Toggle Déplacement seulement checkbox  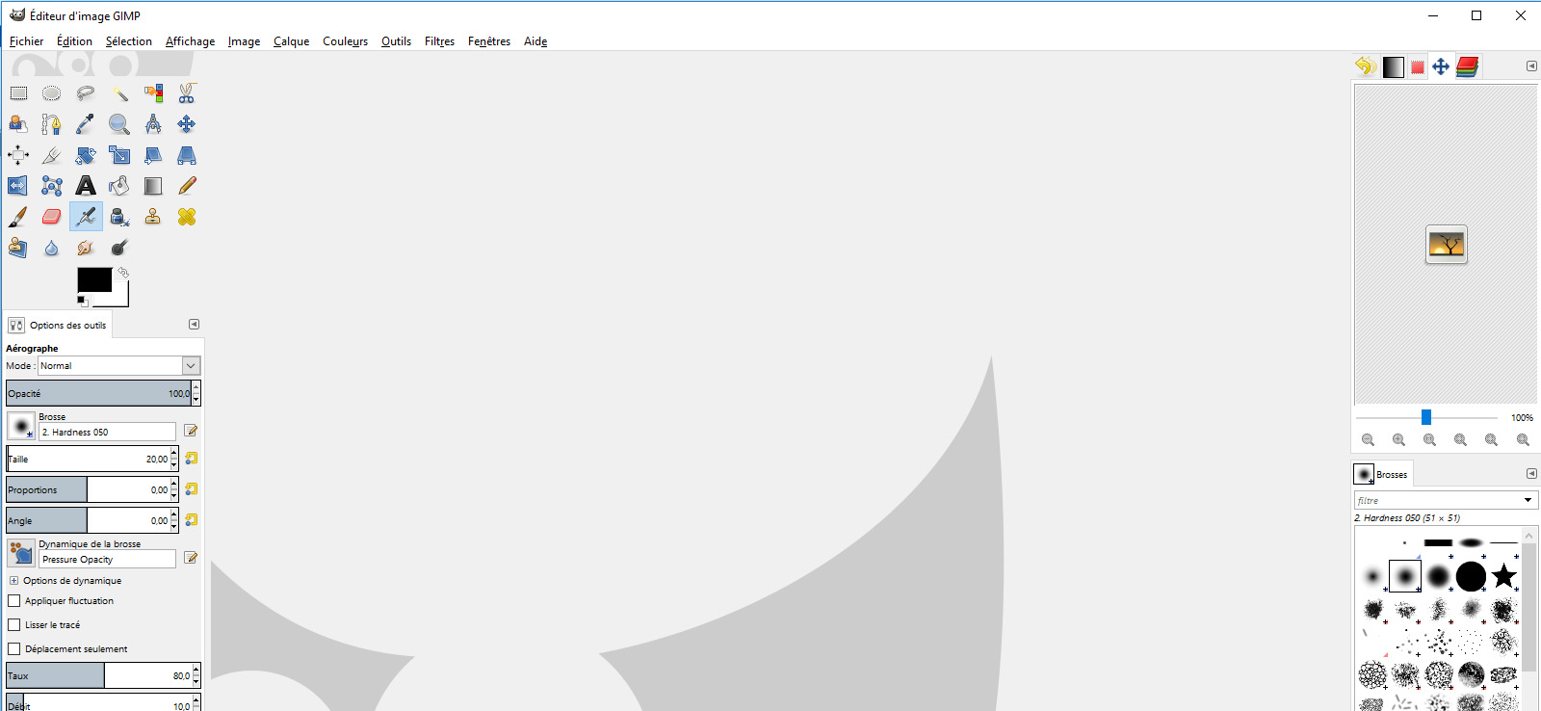click(x=14, y=649)
